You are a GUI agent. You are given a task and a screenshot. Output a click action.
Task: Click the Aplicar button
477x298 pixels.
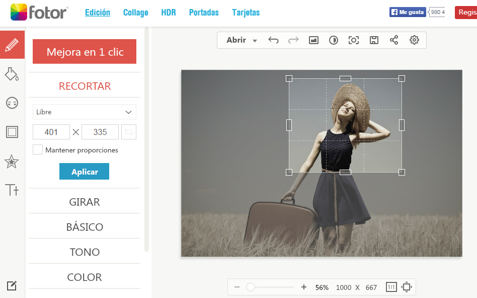coord(84,172)
